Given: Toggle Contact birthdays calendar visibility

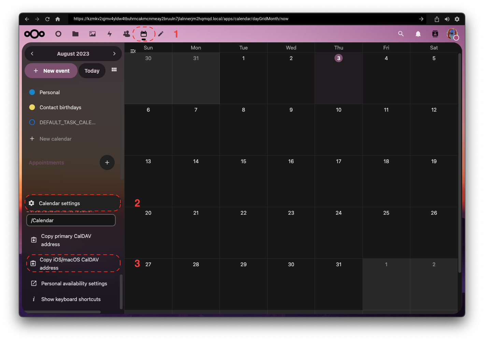Looking at the screenshot, I should tap(32, 107).
